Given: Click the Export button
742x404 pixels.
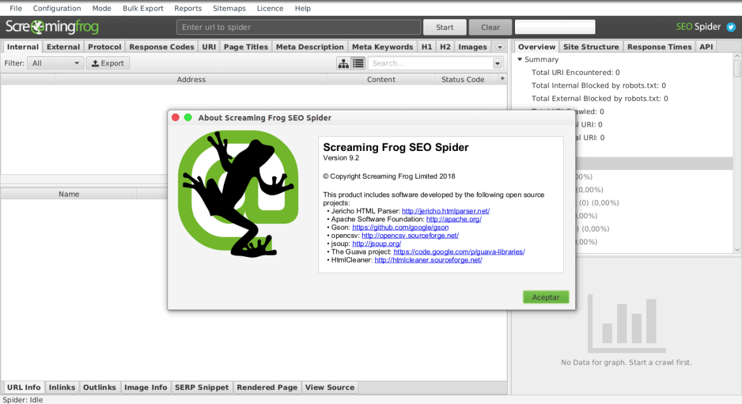Looking at the screenshot, I should click(108, 63).
